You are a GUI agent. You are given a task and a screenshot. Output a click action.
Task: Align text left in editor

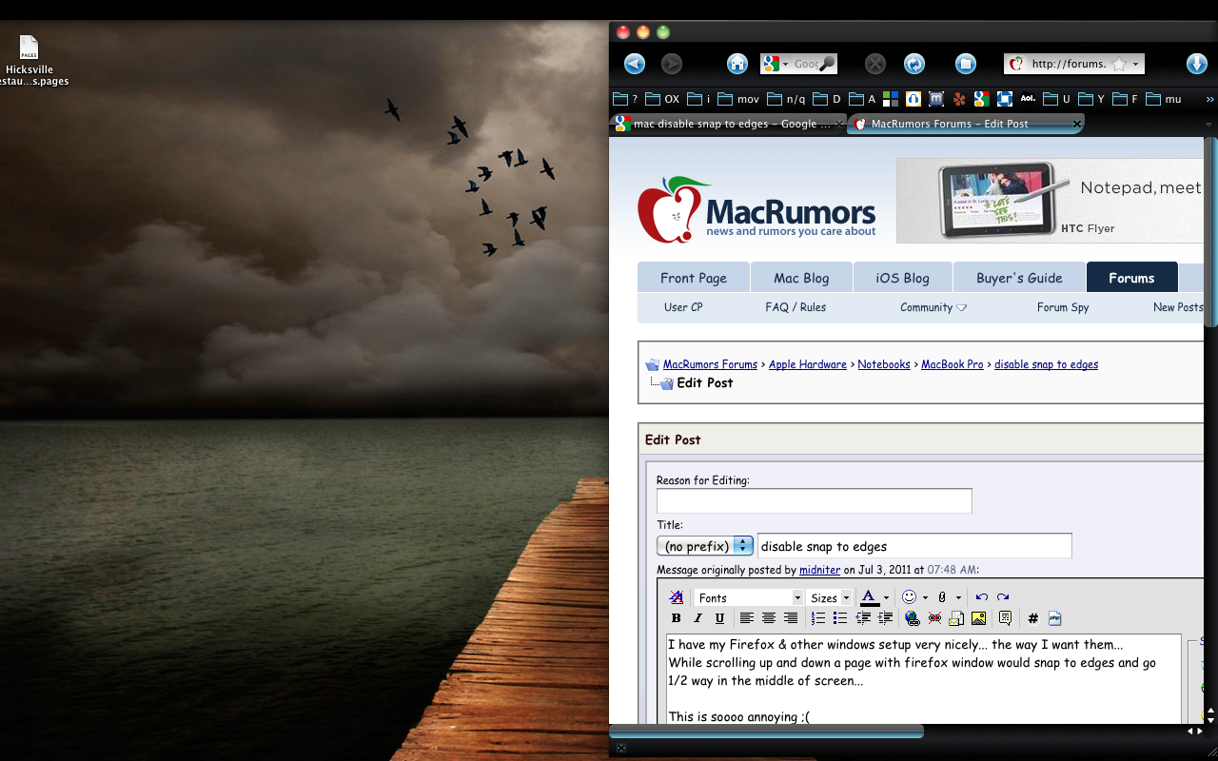747,618
